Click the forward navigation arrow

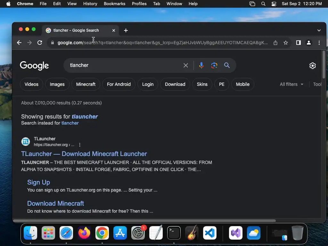[29, 43]
